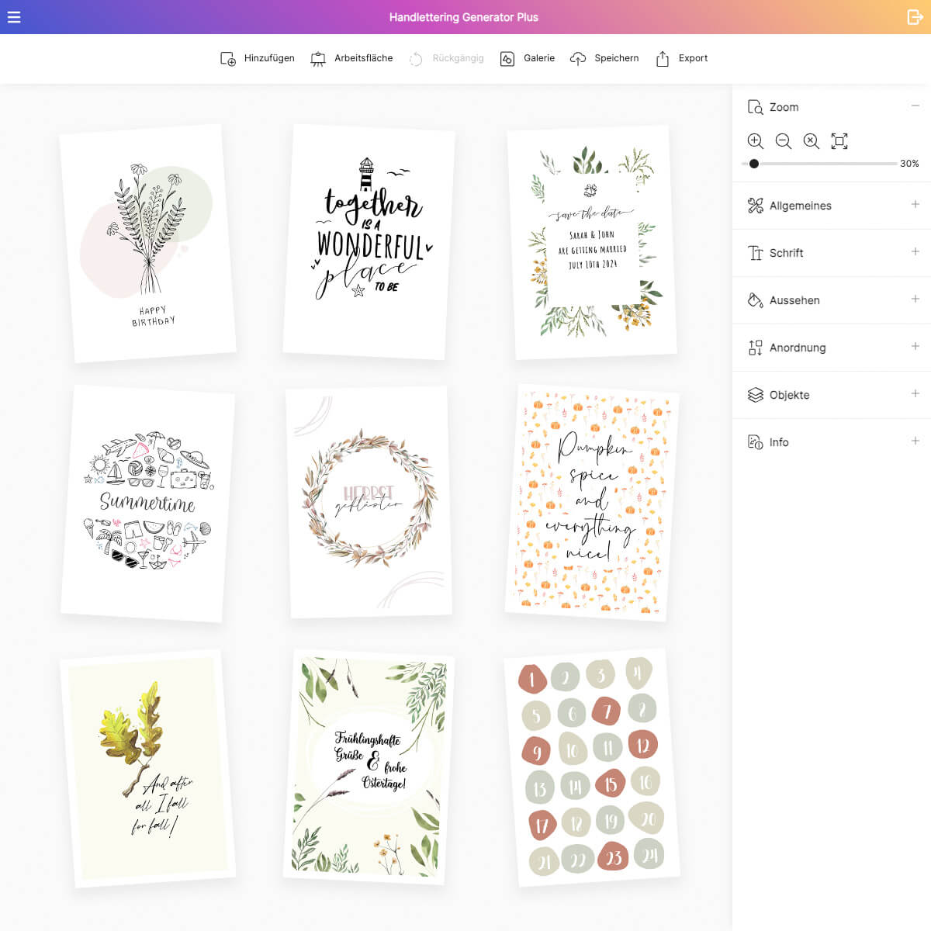The image size is (931, 931).
Task: Select the together is a wonderful place template
Action: pyautogui.click(x=369, y=241)
